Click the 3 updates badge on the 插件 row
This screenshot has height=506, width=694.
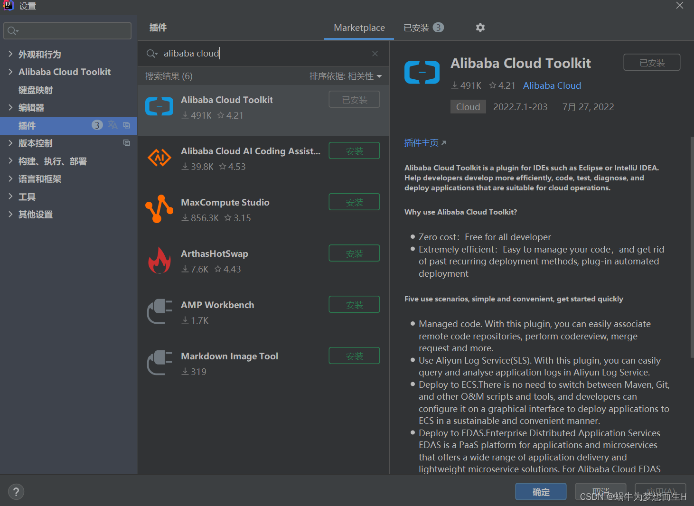click(97, 125)
